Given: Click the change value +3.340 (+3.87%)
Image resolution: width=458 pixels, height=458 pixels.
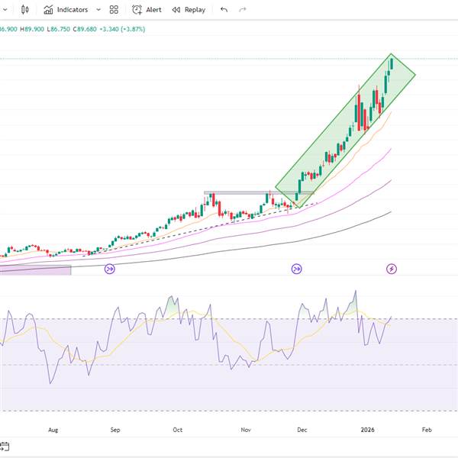Looking at the screenshot, I should (x=122, y=29).
